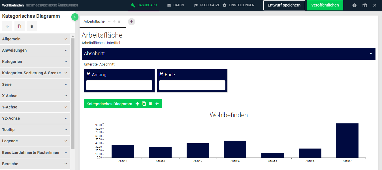Click the delete icon in the green chart toolbar
This screenshot has height=170, width=382.
coord(150,104)
